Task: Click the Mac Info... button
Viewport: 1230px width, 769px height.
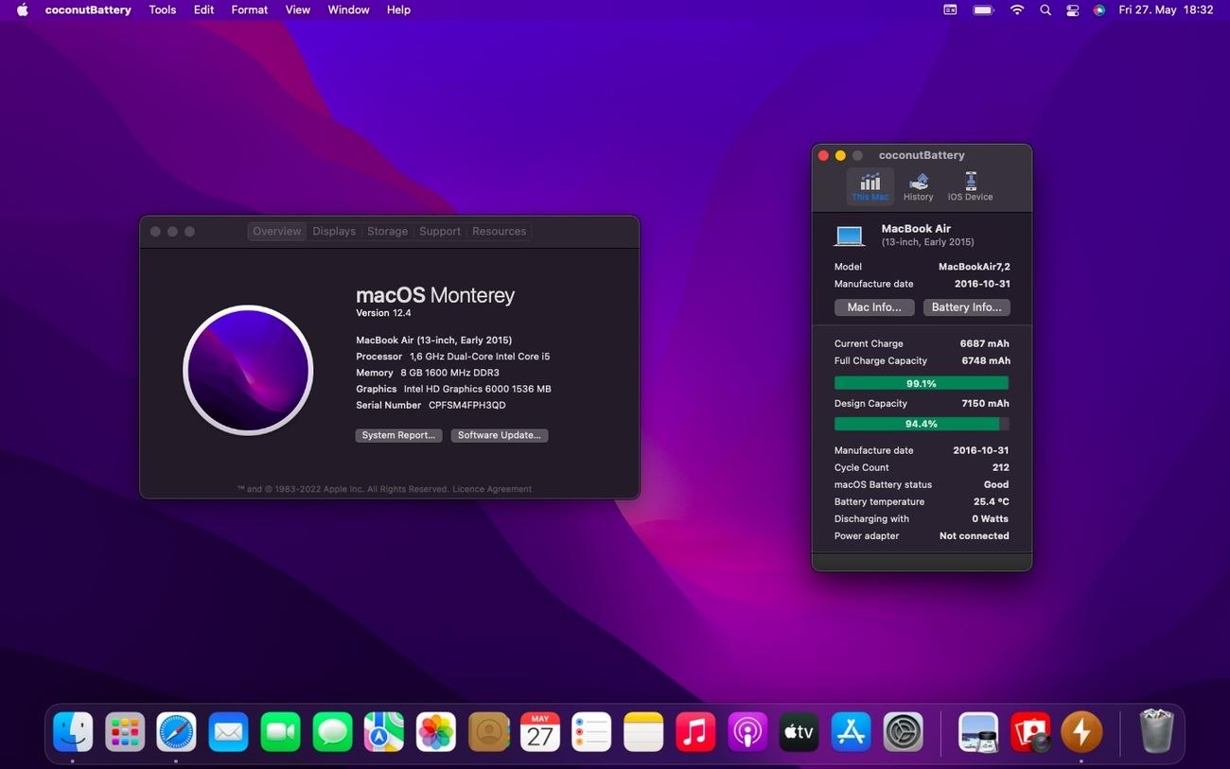Action: pyautogui.click(x=874, y=307)
